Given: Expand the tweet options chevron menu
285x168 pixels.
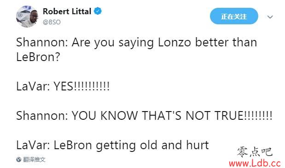Looking at the screenshot, I should click(270, 17).
